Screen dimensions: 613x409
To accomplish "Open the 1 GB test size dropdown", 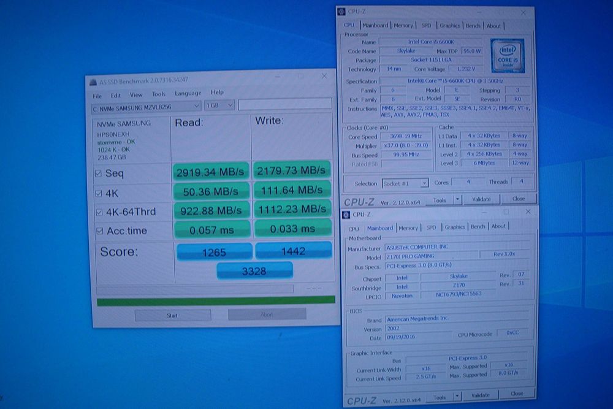I will [219, 105].
